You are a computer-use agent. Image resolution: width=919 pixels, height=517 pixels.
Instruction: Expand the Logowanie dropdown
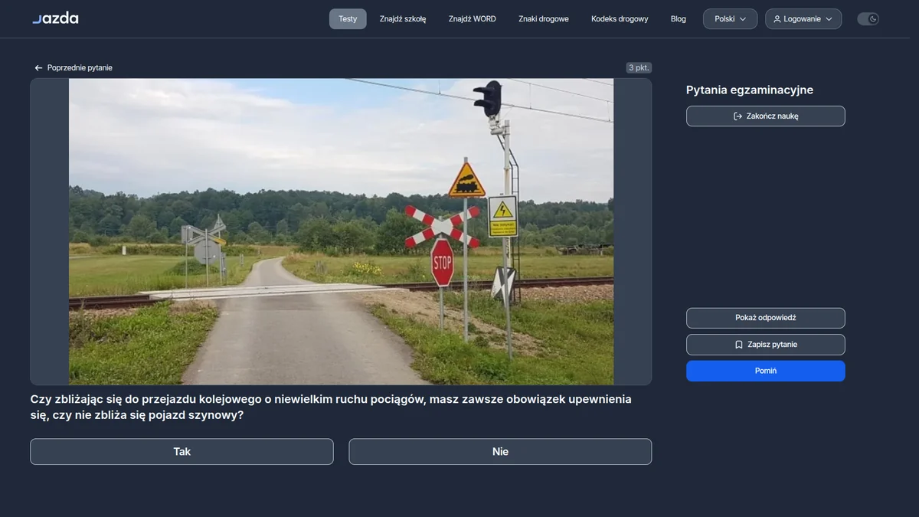[x=803, y=19]
